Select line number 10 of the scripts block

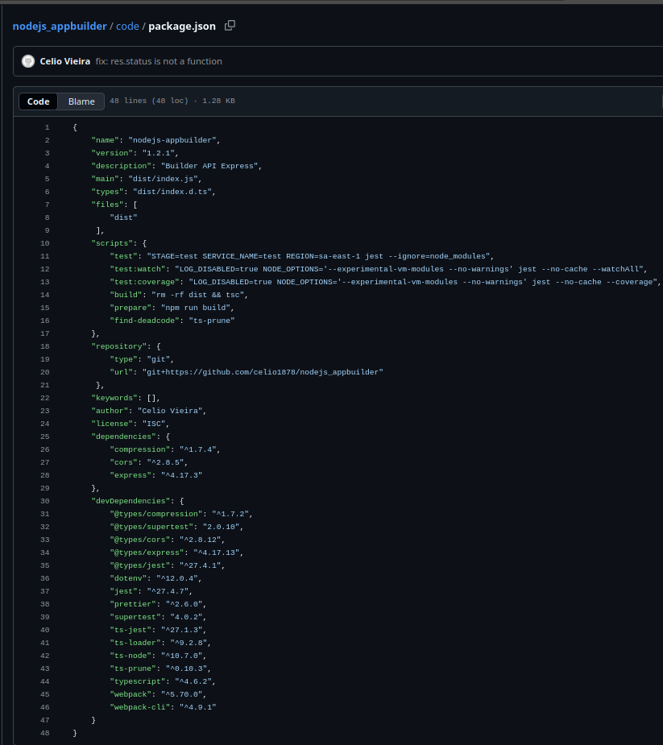point(45,243)
